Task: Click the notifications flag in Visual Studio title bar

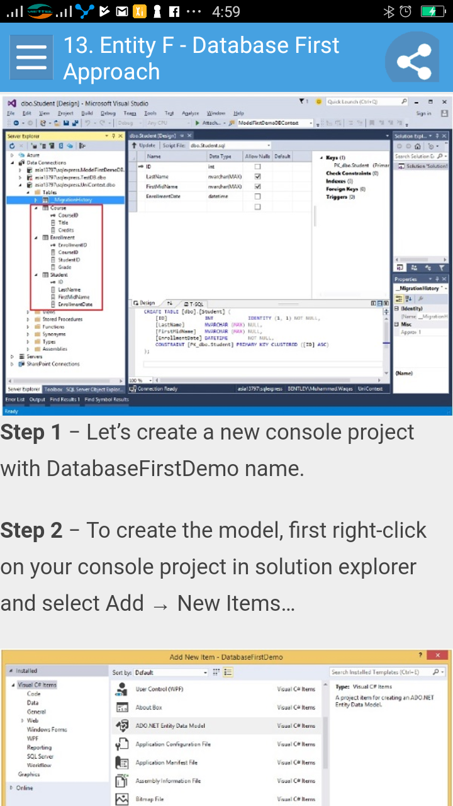Action: (x=303, y=101)
